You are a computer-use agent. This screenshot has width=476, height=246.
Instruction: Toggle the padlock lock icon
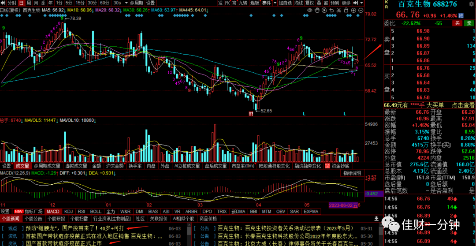[x=346, y=10]
